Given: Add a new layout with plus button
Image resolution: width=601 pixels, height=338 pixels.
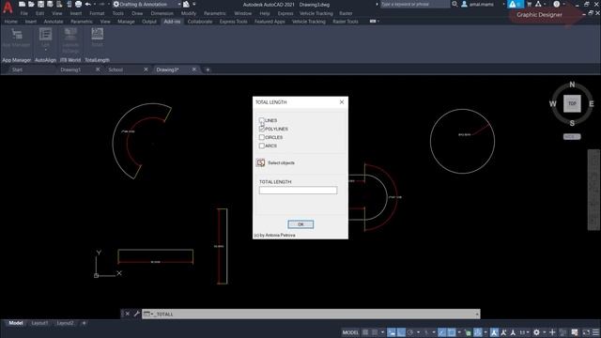Looking at the screenshot, I should point(84,323).
